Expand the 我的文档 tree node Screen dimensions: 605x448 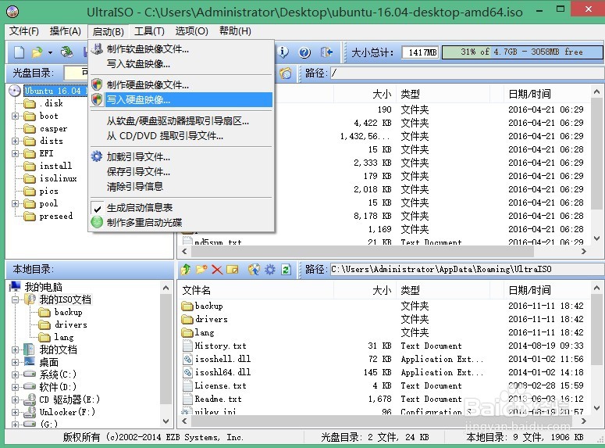click(x=15, y=349)
